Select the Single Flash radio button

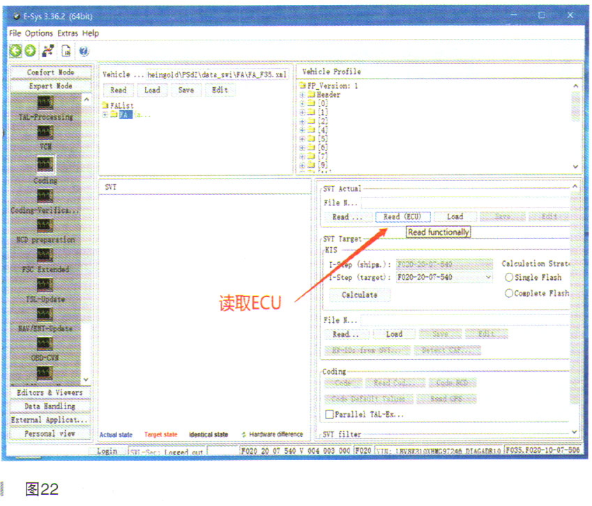coord(509,277)
